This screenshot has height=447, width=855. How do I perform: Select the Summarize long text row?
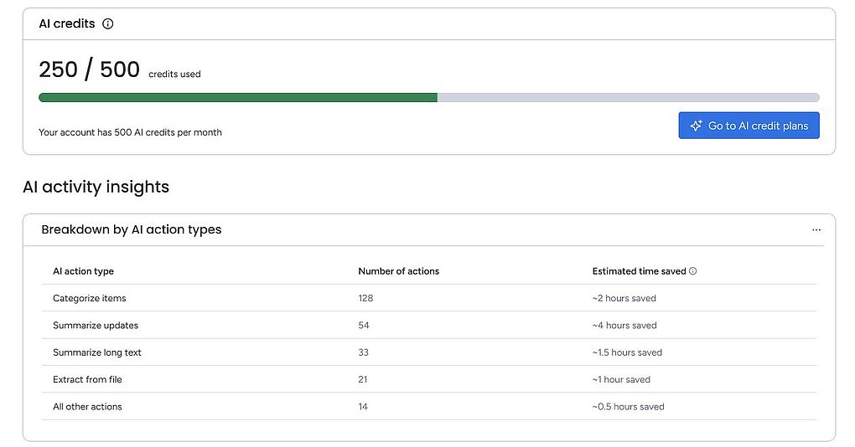(429, 352)
